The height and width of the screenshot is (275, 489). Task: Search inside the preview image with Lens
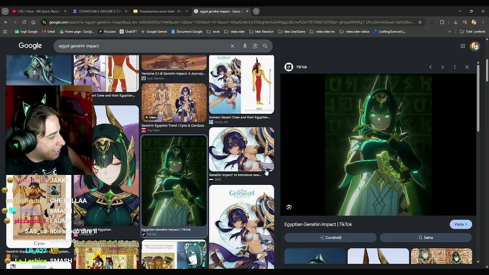[x=289, y=207]
